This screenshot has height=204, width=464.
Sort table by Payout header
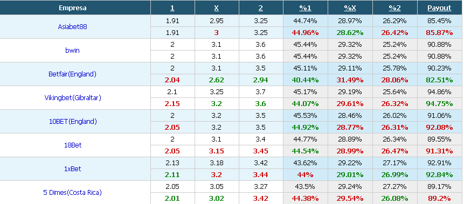tap(439, 8)
